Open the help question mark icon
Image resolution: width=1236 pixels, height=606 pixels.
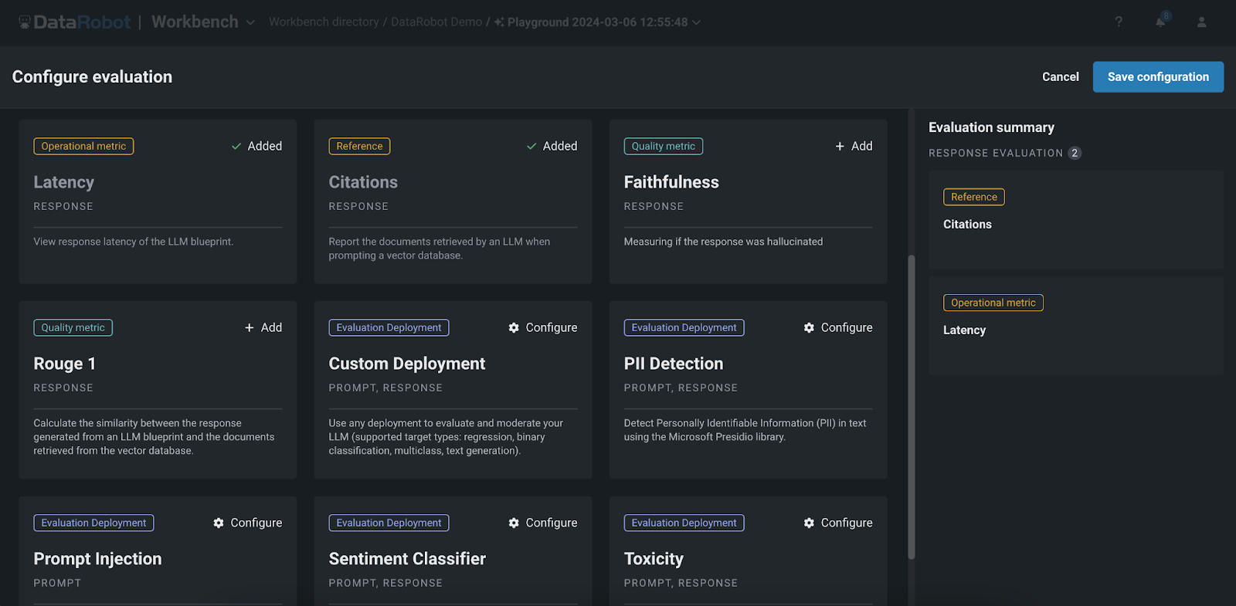1118,22
